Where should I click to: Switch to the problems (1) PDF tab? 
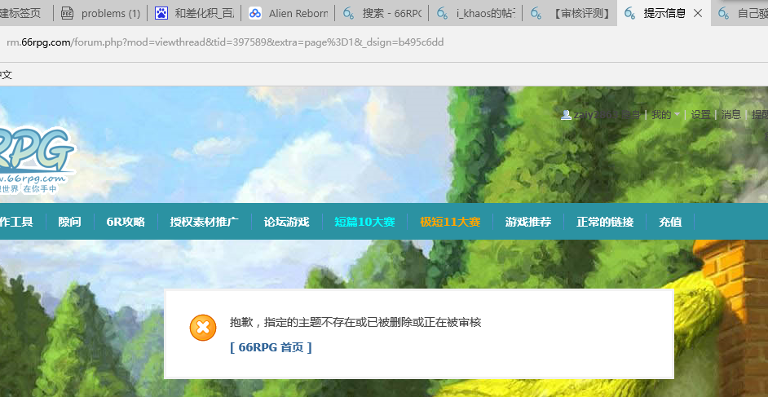click(100, 13)
